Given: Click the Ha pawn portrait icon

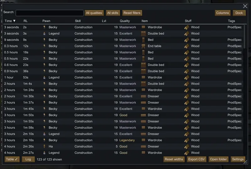Looking at the screenshot, I should coord(45,147).
